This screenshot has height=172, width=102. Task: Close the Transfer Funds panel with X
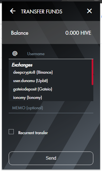(89, 11)
